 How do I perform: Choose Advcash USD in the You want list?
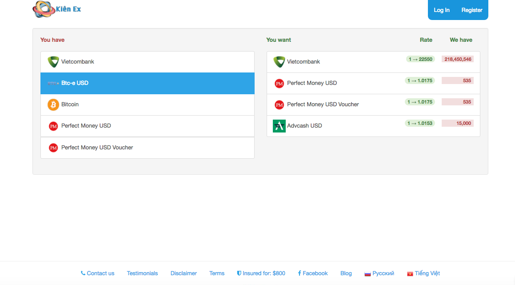pos(373,126)
